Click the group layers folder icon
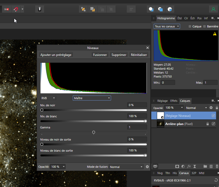Image resolution: width=219 pixels, height=187 pixels. (205, 166)
